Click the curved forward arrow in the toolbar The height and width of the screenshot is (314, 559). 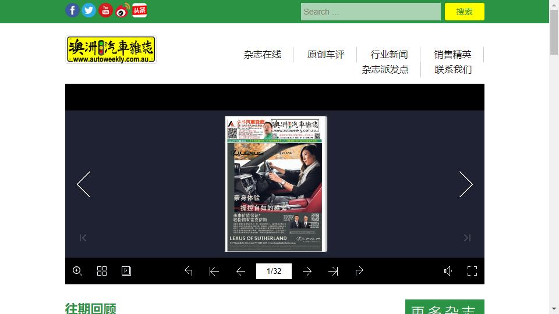359,272
